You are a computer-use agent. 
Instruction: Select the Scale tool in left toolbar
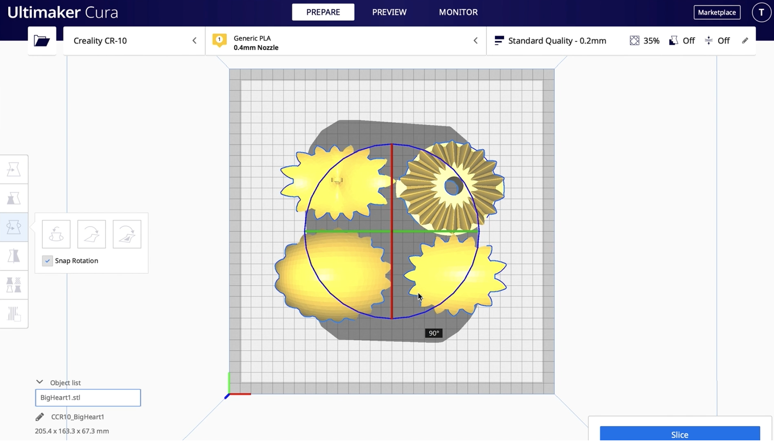(14, 198)
